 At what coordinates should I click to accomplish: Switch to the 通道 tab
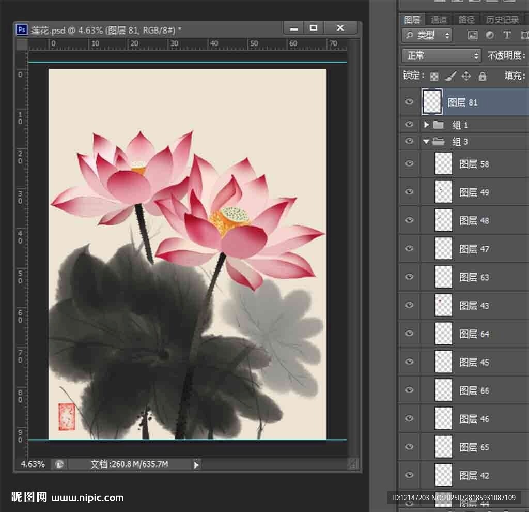pyautogui.click(x=439, y=20)
